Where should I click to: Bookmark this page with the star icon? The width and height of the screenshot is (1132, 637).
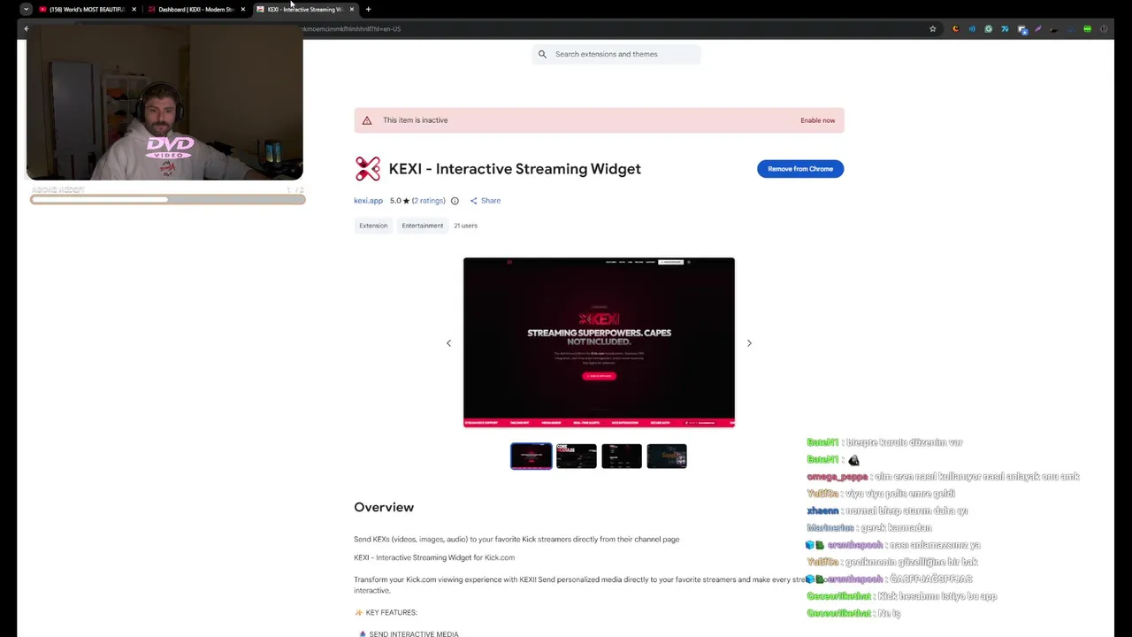[x=932, y=28]
